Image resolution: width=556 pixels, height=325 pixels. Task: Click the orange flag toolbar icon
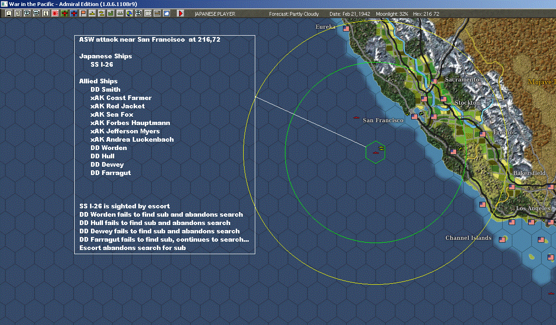(x=83, y=13)
